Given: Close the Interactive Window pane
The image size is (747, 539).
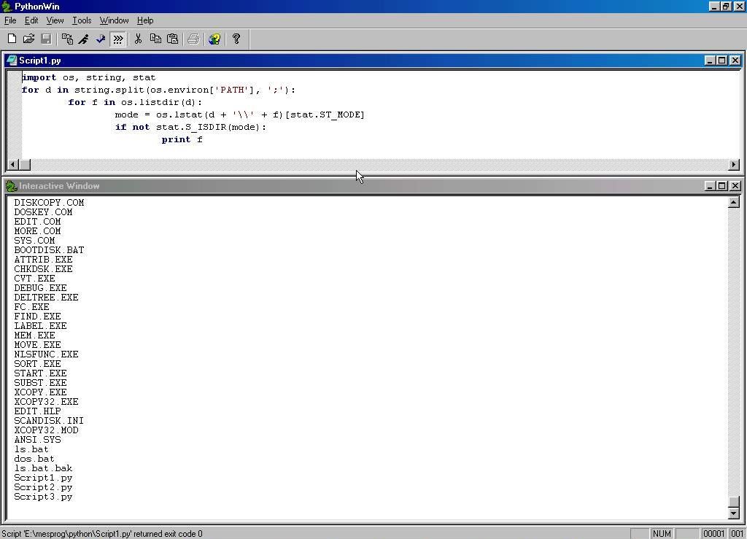Looking at the screenshot, I should coord(735,186).
